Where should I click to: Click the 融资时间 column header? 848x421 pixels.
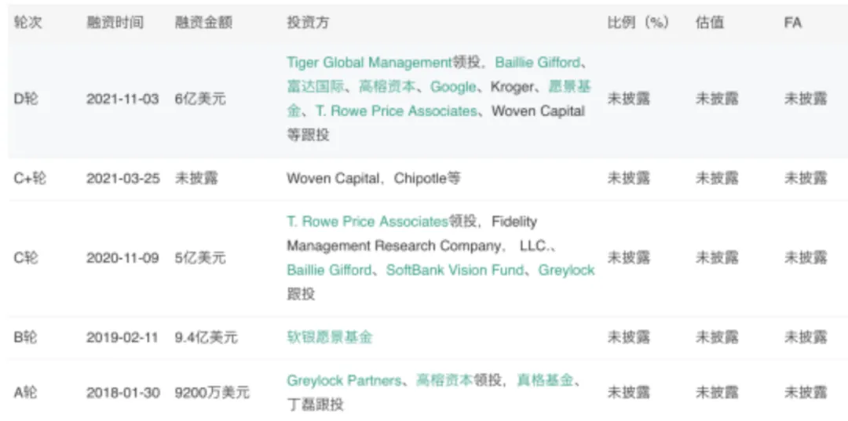[x=115, y=23]
